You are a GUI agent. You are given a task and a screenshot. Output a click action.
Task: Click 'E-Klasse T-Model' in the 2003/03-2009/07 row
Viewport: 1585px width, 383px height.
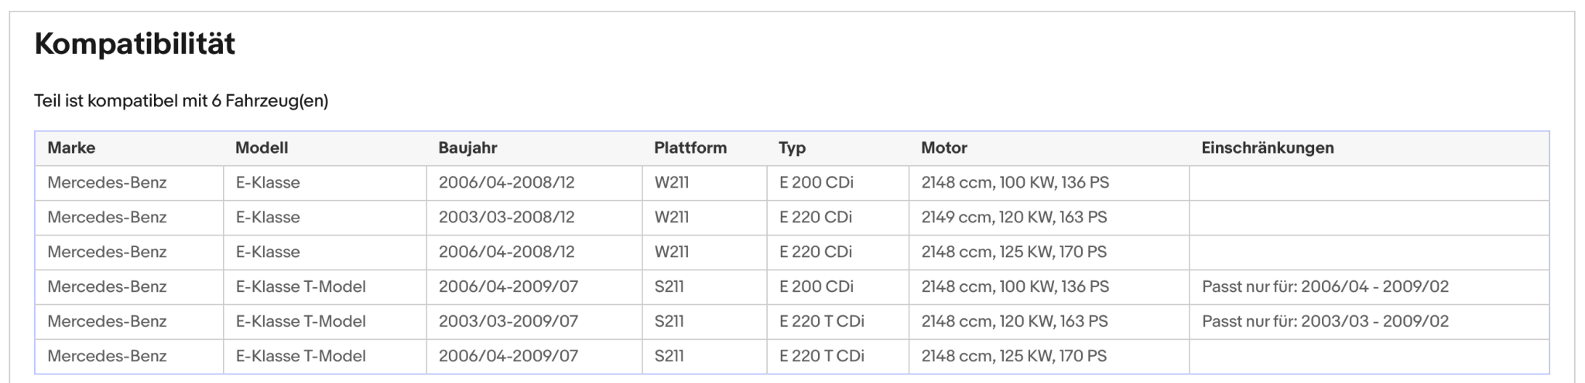[x=301, y=321]
